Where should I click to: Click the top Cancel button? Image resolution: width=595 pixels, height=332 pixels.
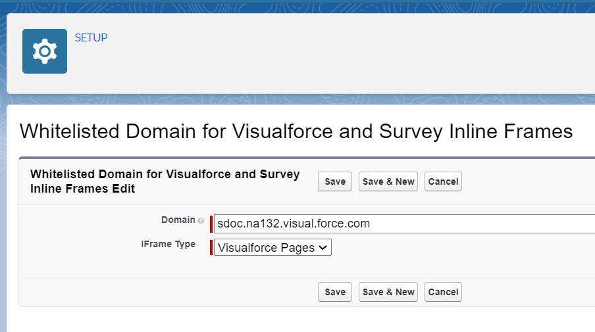[x=443, y=181]
